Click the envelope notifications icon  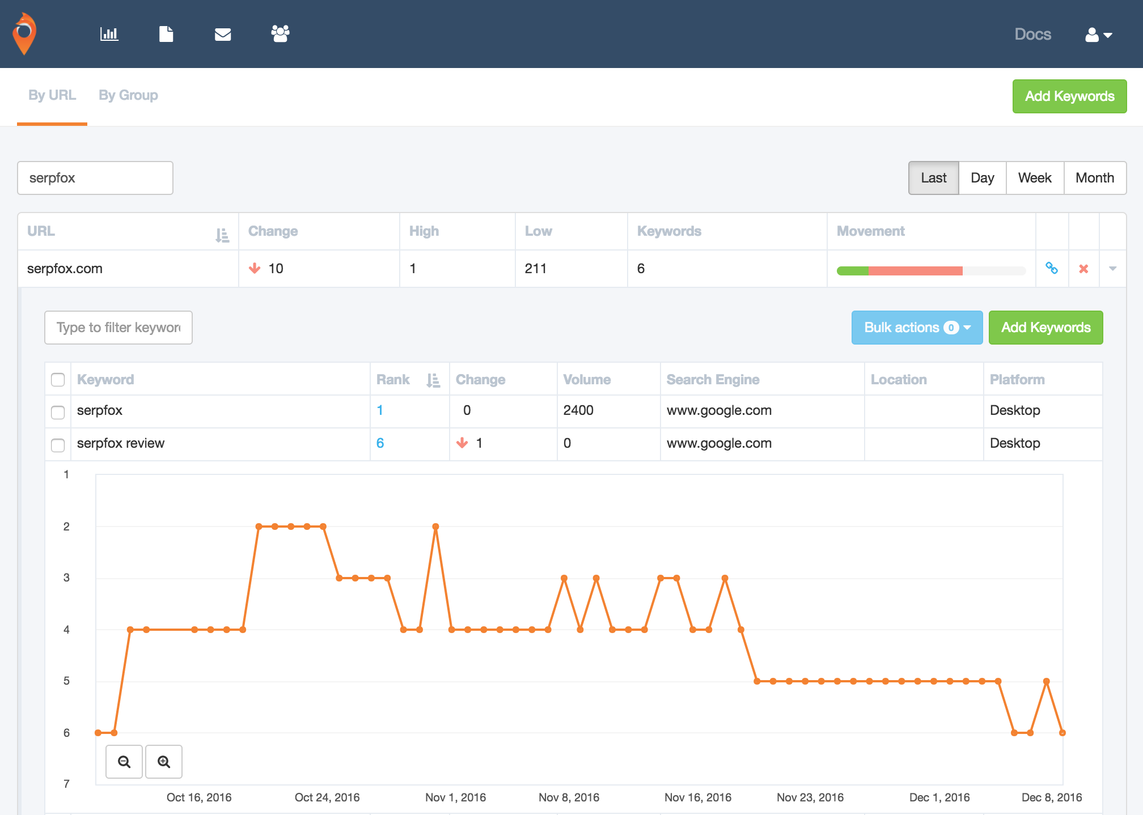223,35
